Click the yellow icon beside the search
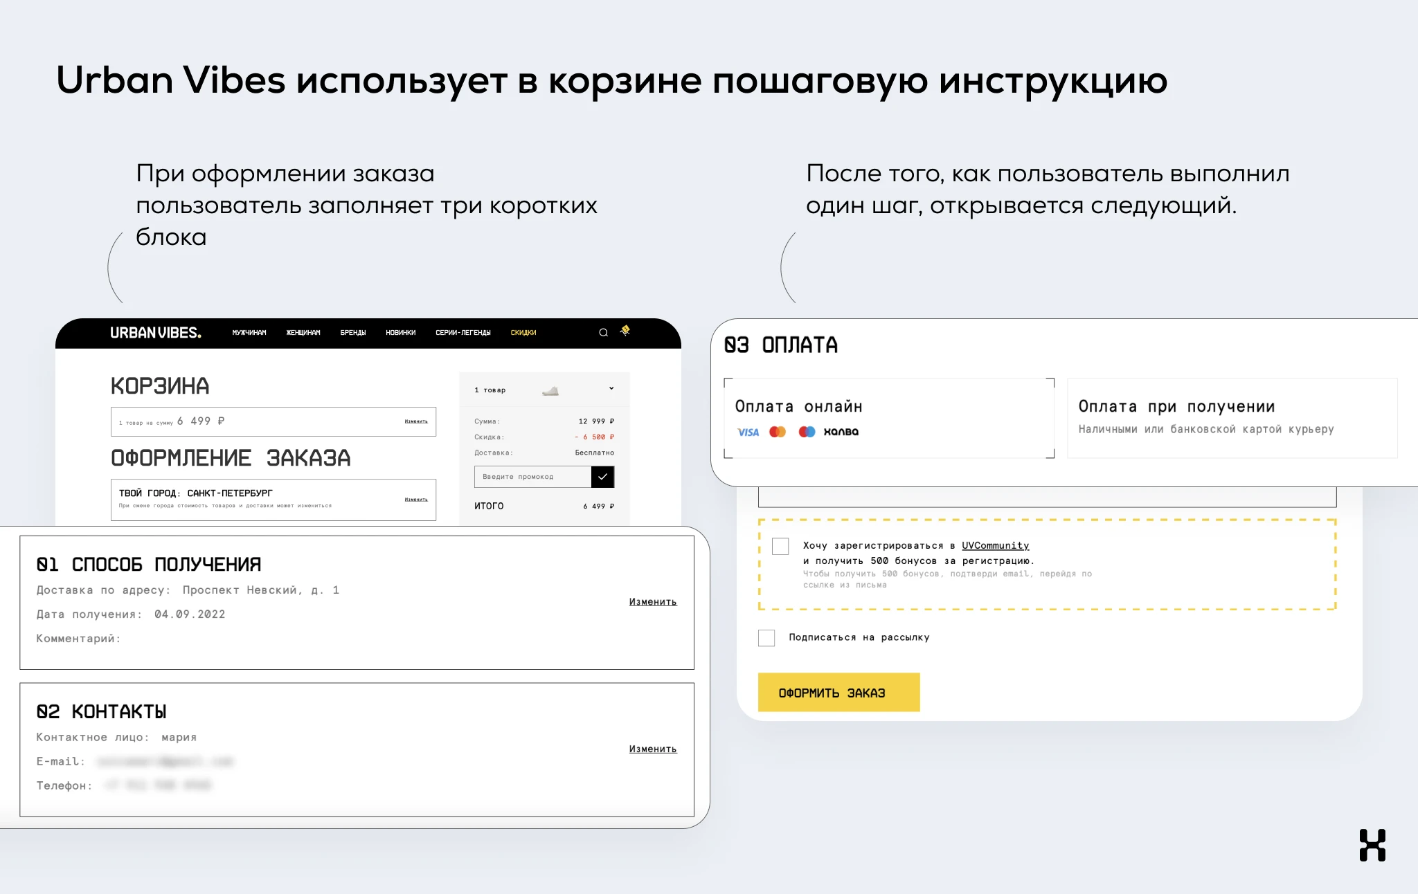Image resolution: width=1418 pixels, height=894 pixels. click(625, 331)
